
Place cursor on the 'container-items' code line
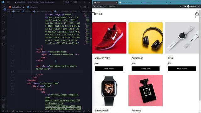(44, 83)
